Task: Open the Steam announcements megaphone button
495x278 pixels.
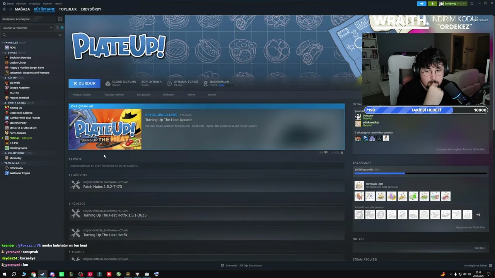Action: [x=422, y=4]
